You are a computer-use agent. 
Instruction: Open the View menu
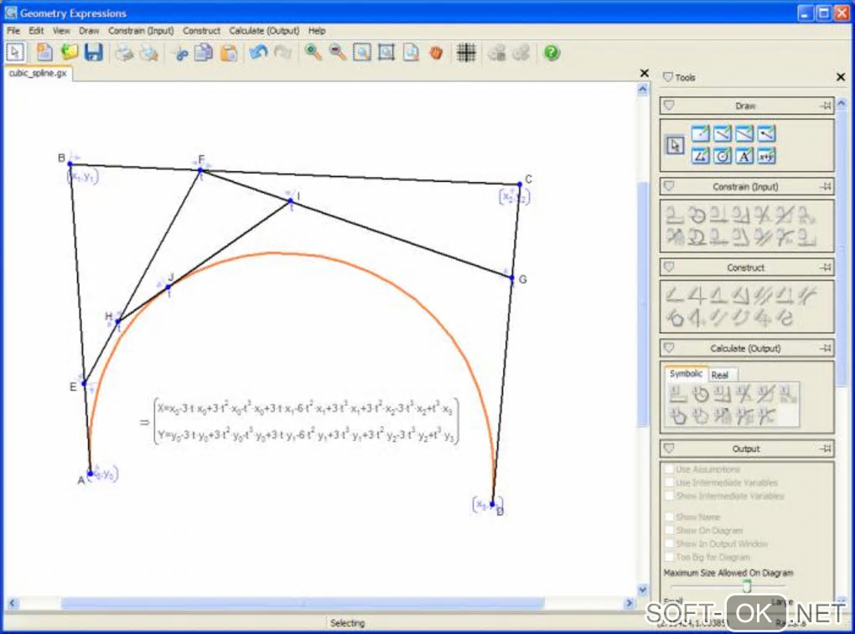[x=61, y=30]
